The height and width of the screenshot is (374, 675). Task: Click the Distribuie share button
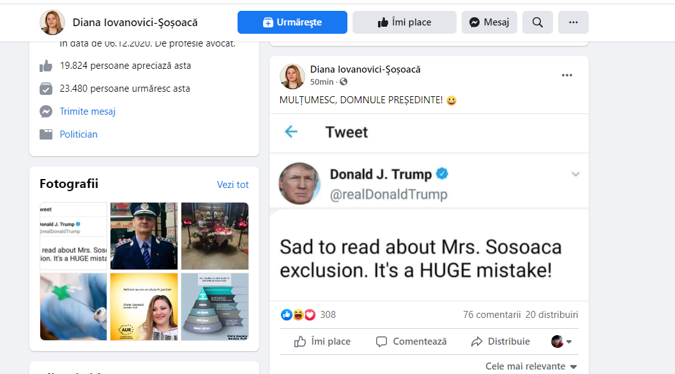[x=501, y=342]
